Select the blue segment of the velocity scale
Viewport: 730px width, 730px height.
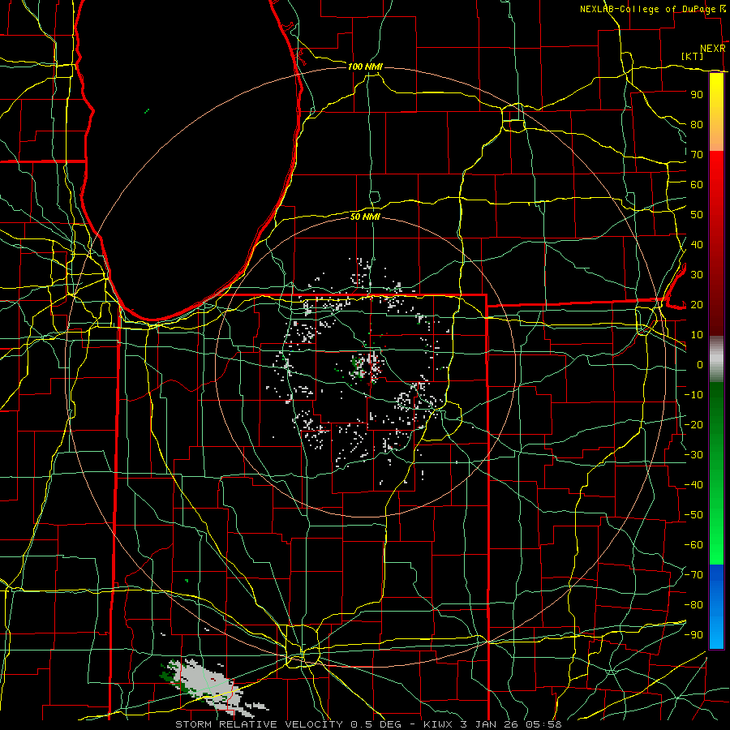(716, 606)
